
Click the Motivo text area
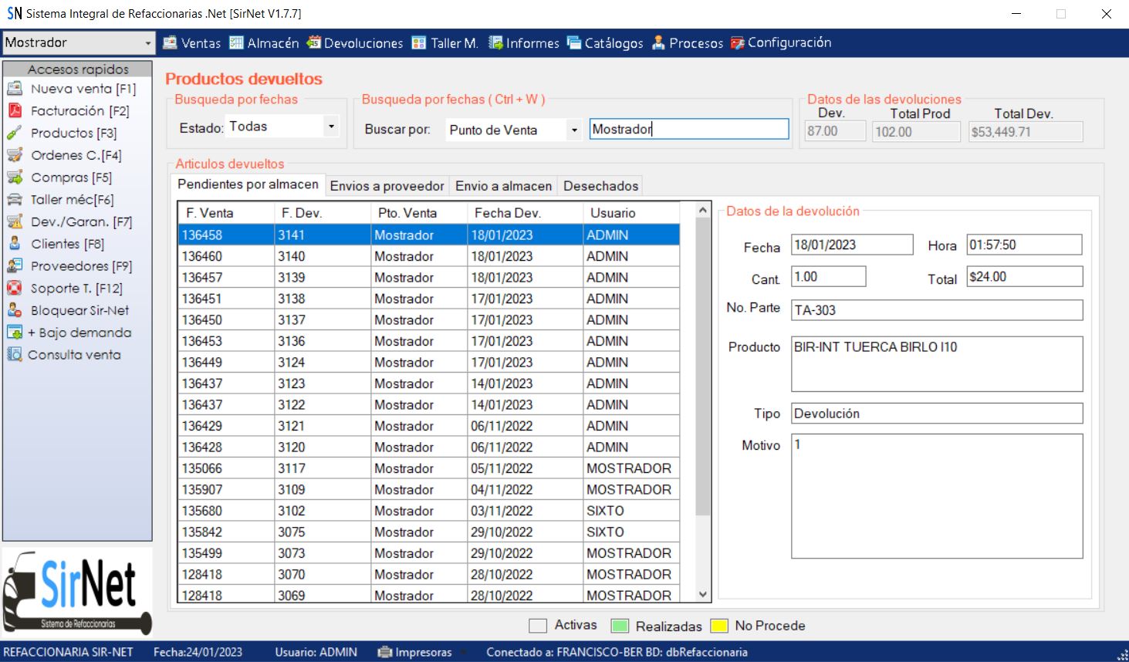click(937, 496)
